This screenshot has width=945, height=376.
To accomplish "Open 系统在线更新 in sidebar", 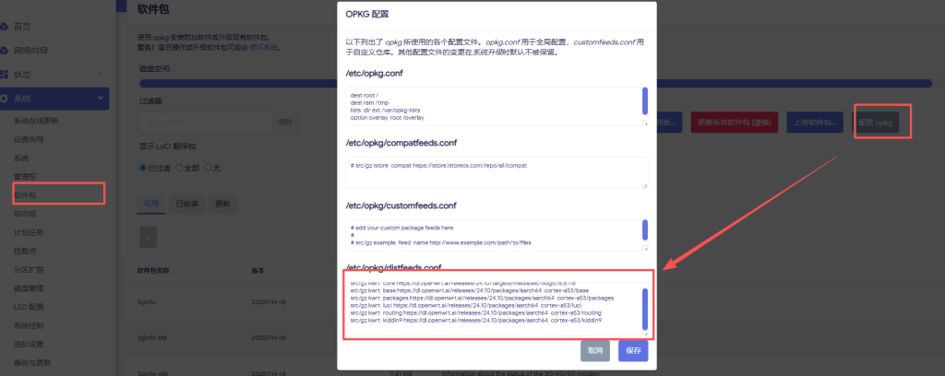I will 36,121.
